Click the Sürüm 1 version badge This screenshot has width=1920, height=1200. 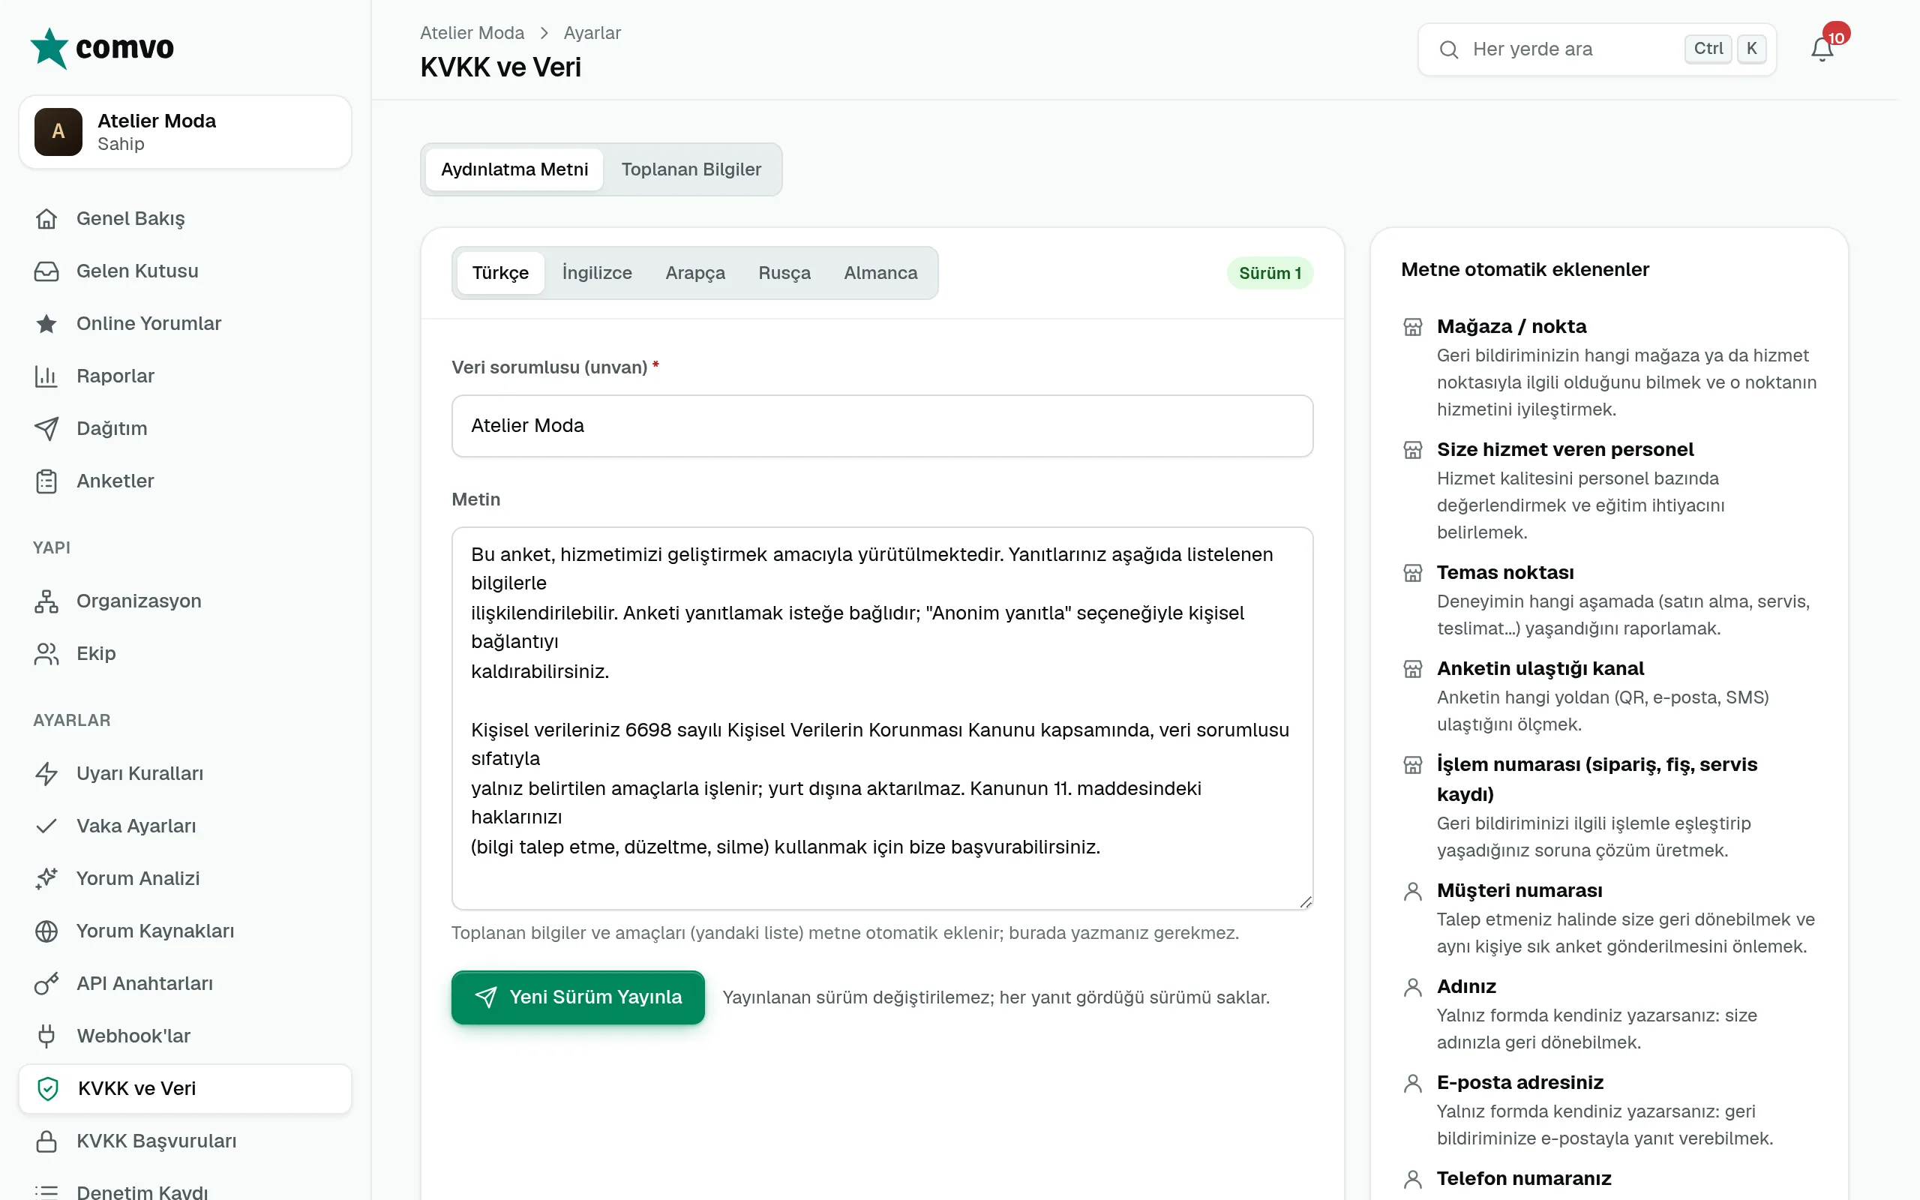1270,273
